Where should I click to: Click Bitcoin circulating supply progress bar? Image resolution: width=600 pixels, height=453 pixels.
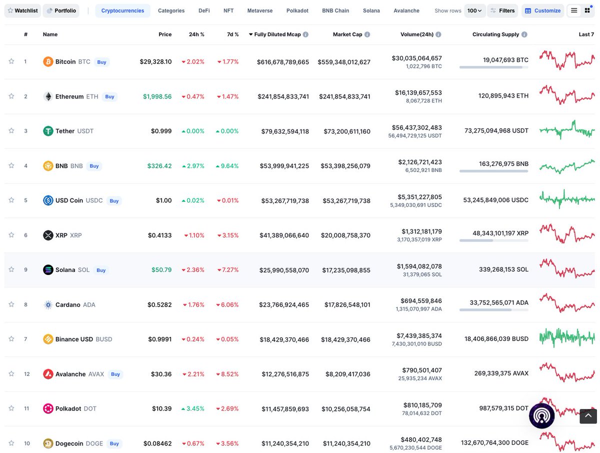pos(494,67)
